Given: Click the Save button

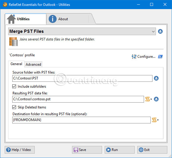Looking at the screenshot, I should [x=87, y=150].
